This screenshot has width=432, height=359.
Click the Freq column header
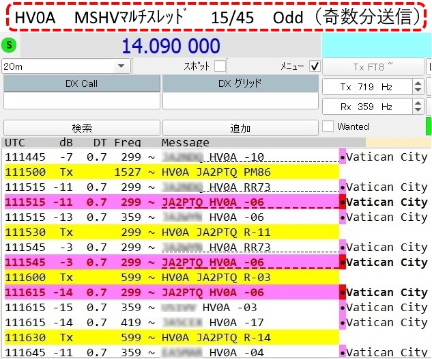128,142
